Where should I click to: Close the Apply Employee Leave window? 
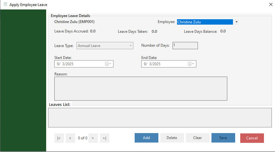coord(270,5)
